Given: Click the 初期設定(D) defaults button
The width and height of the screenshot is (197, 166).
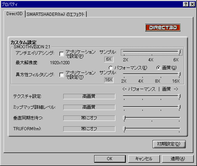Looking at the screenshot, I should tap(169, 144).
